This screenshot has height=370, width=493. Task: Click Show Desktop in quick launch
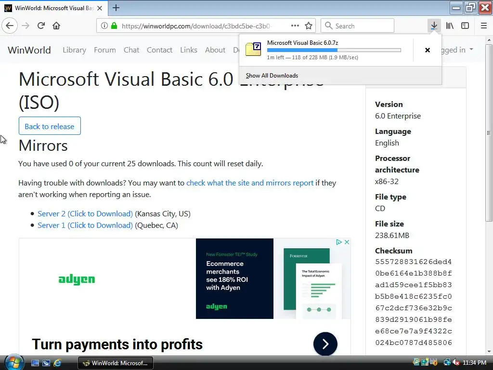pyautogui.click(x=35, y=363)
